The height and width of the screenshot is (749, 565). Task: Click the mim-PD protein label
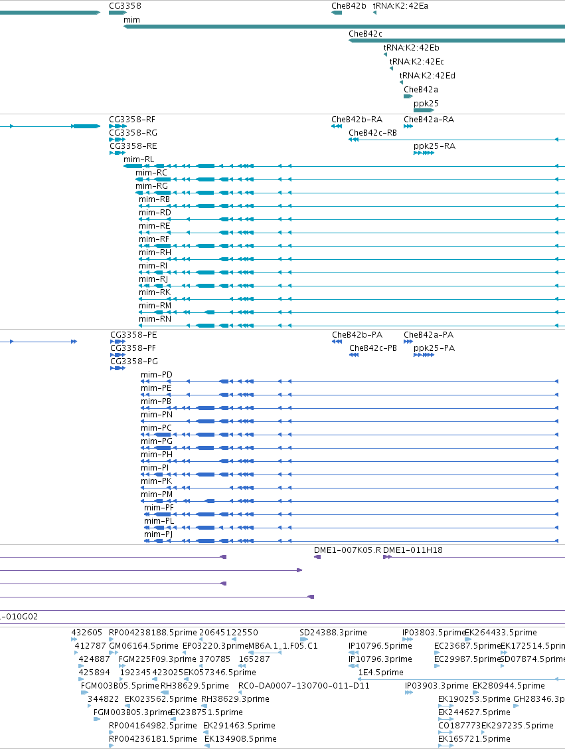coord(157,375)
